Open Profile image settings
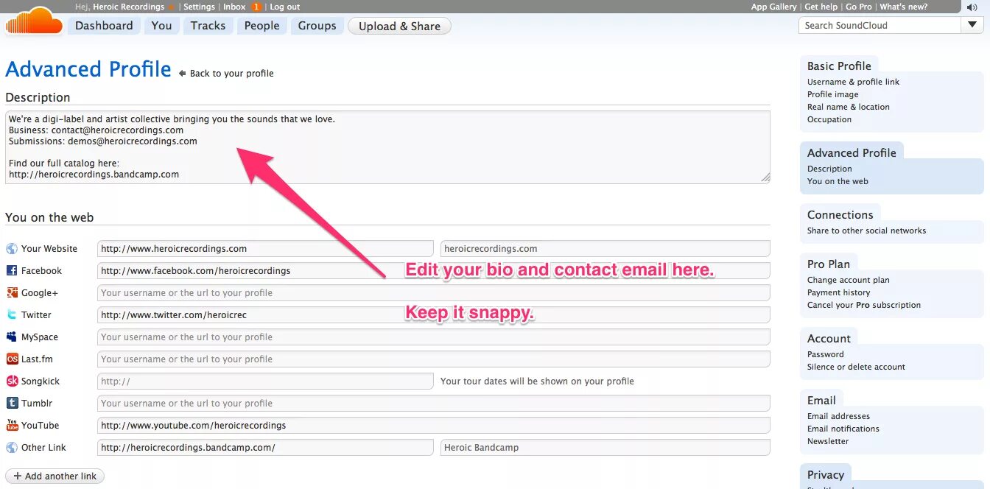 click(x=832, y=94)
